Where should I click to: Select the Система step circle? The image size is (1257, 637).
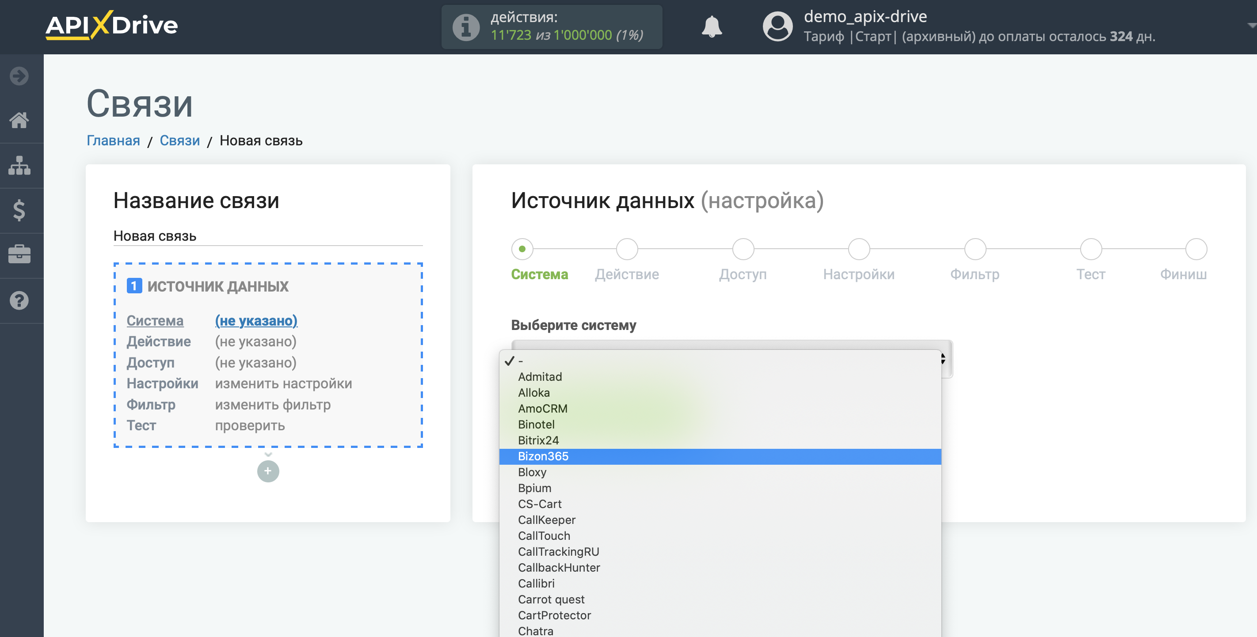(522, 249)
